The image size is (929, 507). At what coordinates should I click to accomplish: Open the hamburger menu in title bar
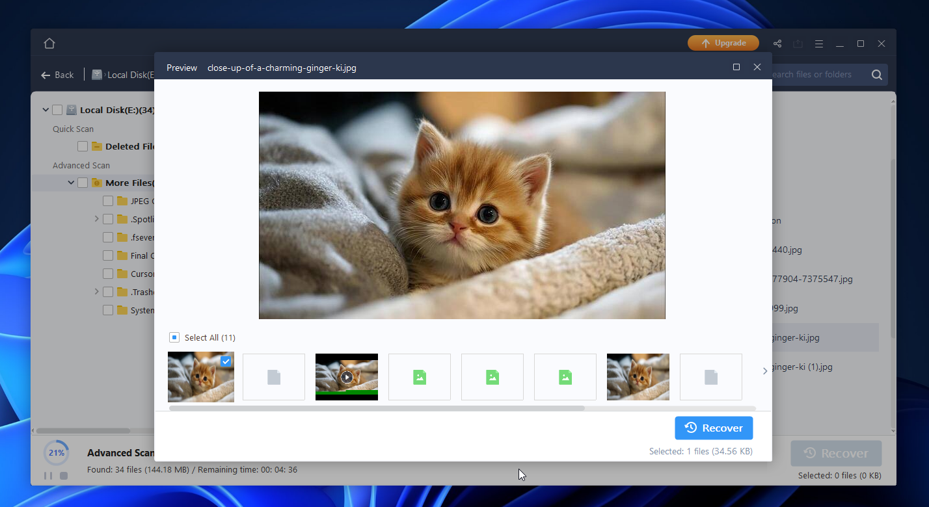coord(819,44)
